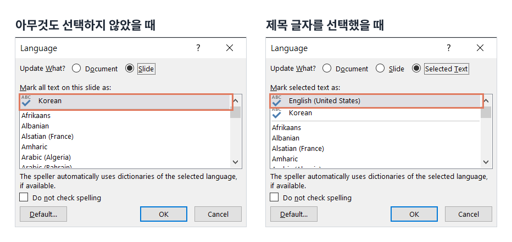Enable Do not check spelling in left dialog
The image size is (512, 242).
[24, 198]
